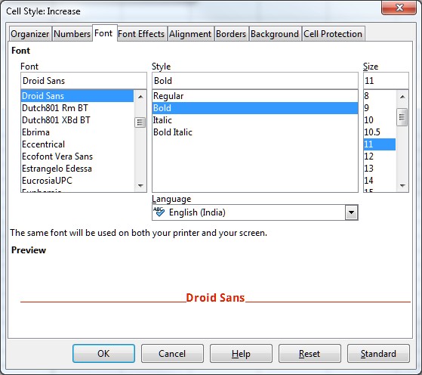Screen dimensions: 422x375
Task: Open the Font Effects tab
Action: coord(141,34)
